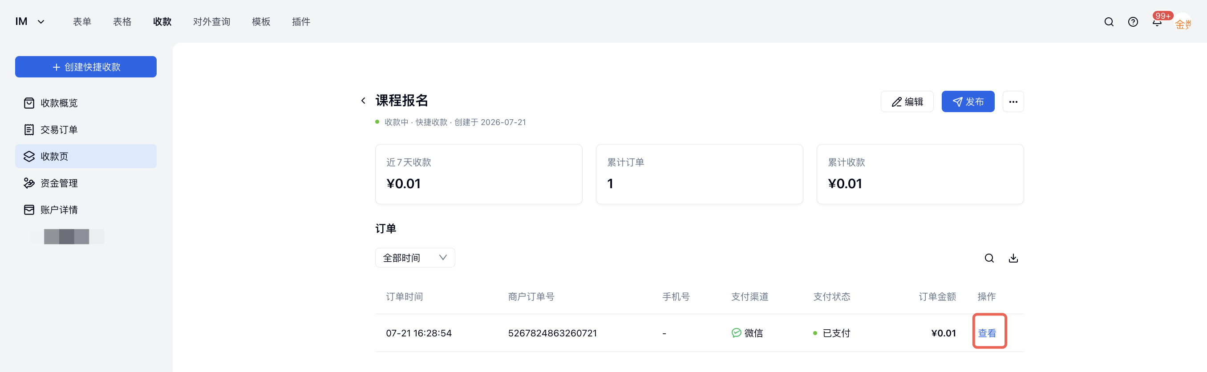Open the 插件 tab
Image resolution: width=1207 pixels, height=372 pixels.
point(301,21)
